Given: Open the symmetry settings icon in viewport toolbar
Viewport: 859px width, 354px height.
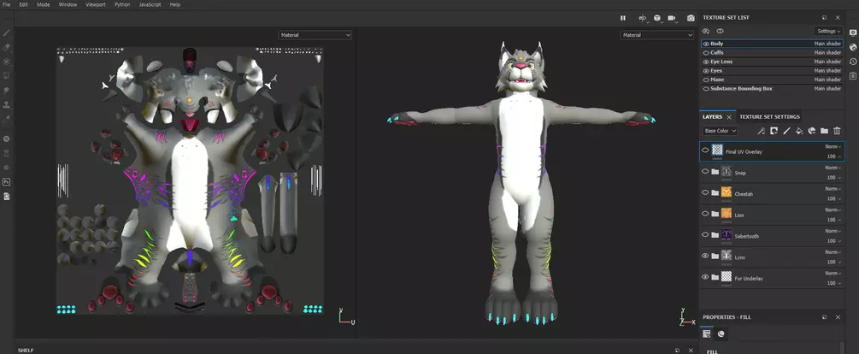Looking at the screenshot, I should [643, 18].
